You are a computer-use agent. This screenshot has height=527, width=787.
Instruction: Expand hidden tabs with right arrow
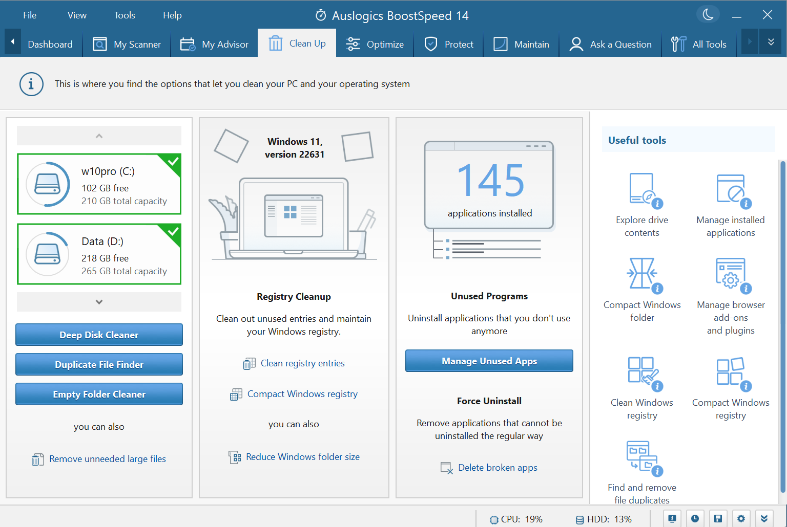click(749, 42)
